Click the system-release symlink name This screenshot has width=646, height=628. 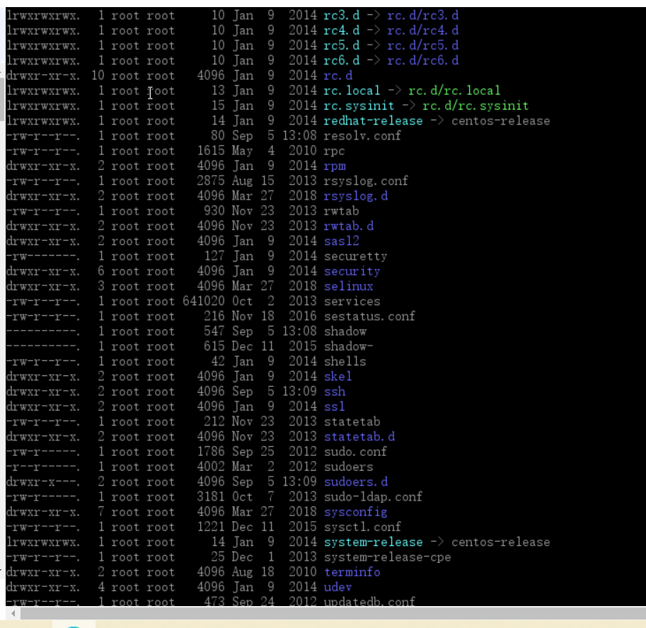click(x=373, y=542)
